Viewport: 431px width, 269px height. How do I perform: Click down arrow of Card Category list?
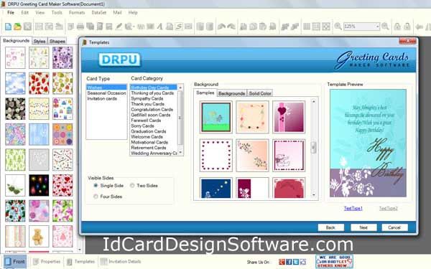coord(180,153)
